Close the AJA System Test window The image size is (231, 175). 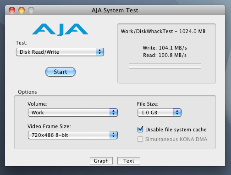[x=12, y=10]
